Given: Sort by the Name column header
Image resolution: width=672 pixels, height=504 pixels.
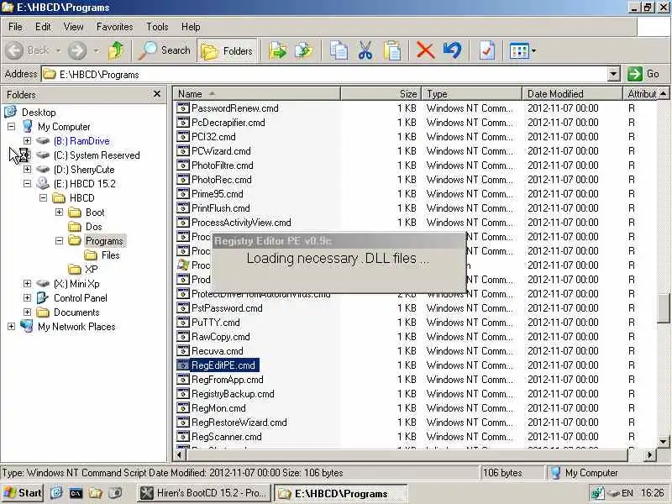Looking at the screenshot, I should pos(256,94).
